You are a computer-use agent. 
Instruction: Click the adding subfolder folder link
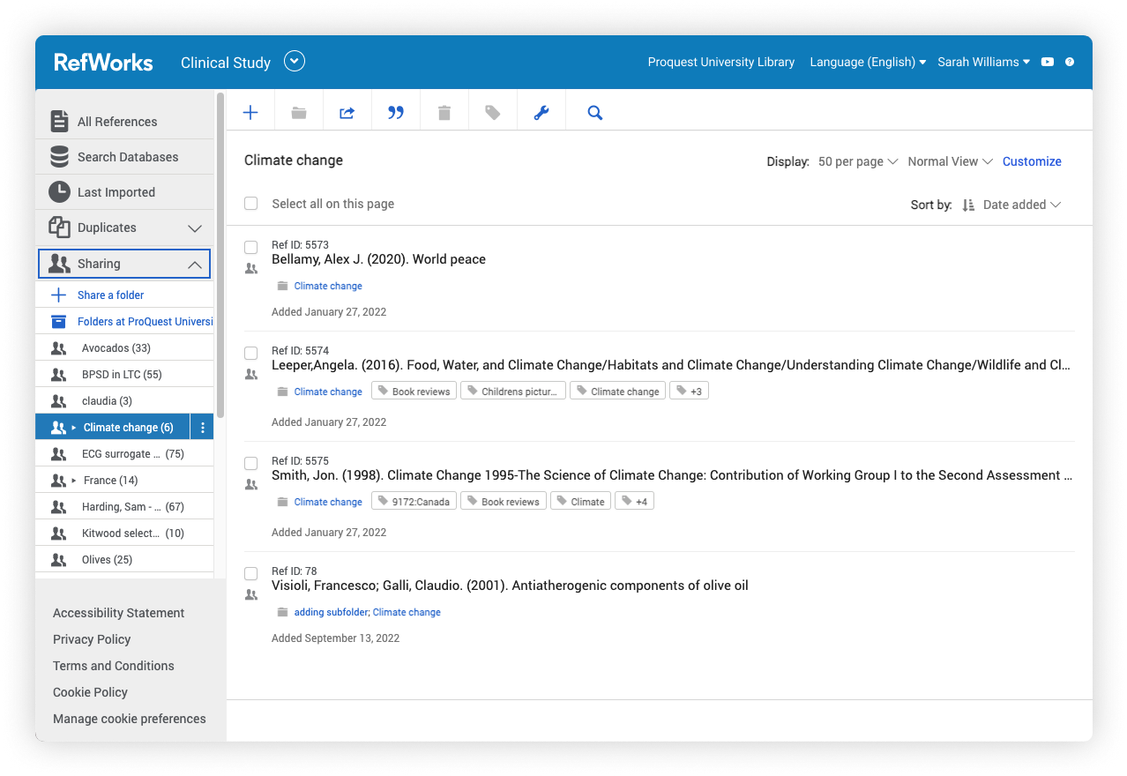pyautogui.click(x=331, y=612)
